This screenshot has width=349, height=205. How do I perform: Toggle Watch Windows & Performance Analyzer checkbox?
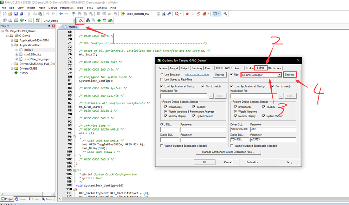point(165,112)
